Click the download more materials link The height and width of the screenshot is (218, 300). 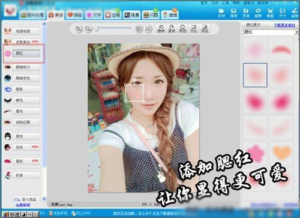[x=284, y=25]
